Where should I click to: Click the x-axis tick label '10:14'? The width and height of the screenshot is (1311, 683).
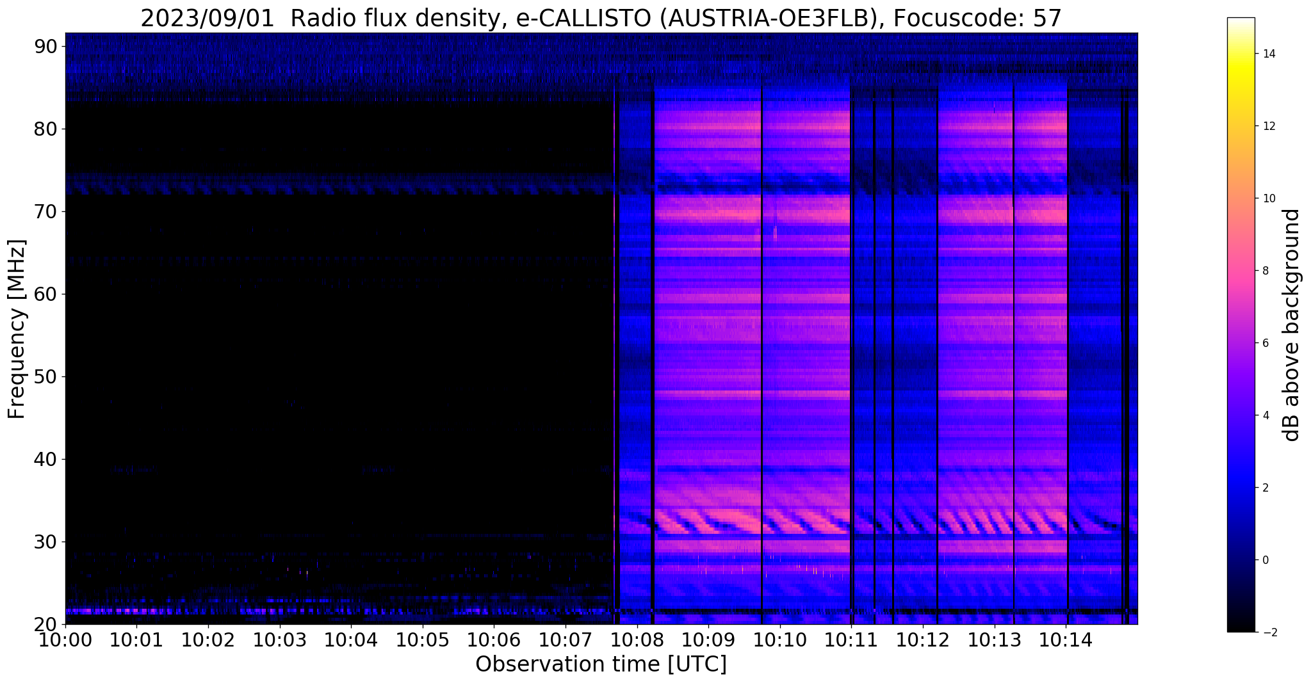[x=1066, y=639]
